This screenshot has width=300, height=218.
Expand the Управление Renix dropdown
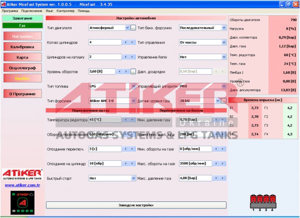tap(224, 57)
